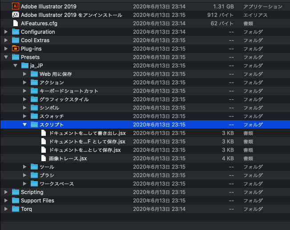Expand the ブラシ folder

pyautogui.click(x=24, y=175)
